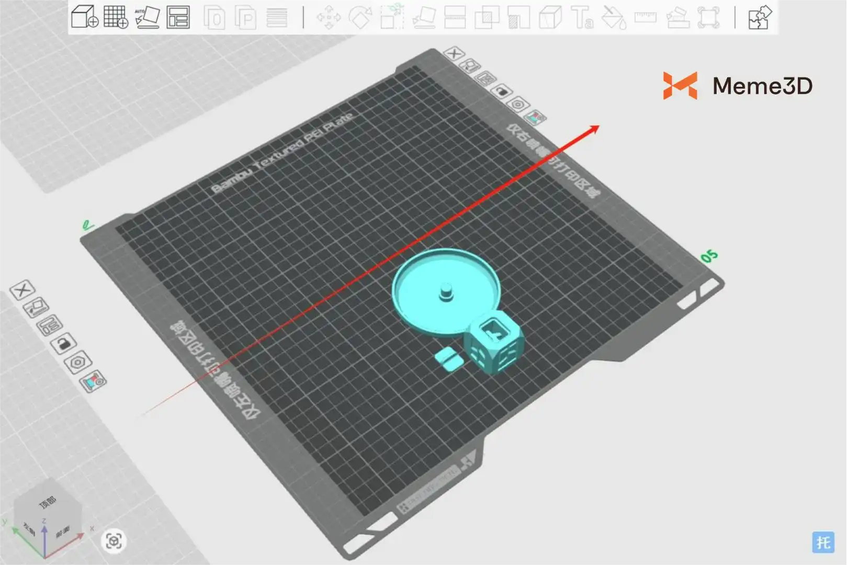Open left plate settings hexagon icon
The image size is (848, 565).
[x=78, y=362]
